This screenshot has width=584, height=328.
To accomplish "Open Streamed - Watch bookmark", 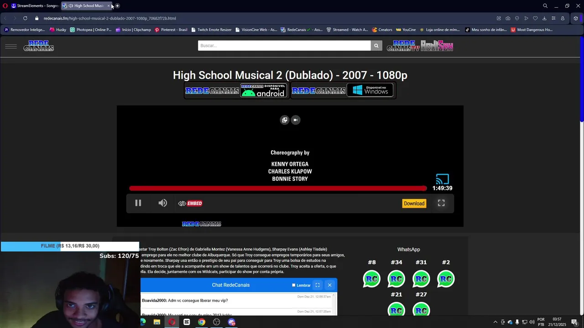I will (347, 30).
